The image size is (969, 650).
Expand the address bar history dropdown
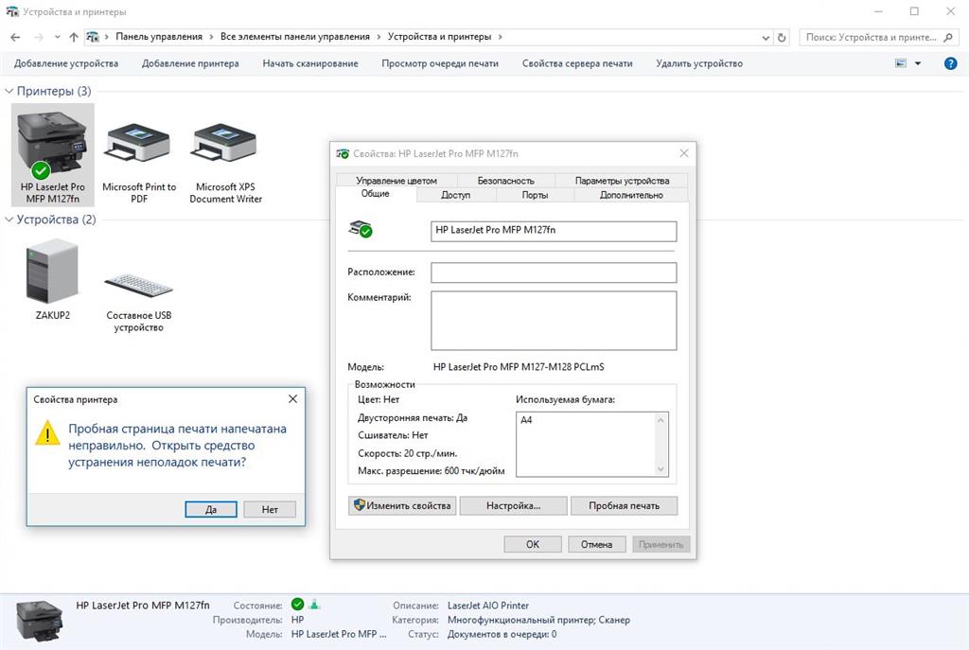[x=766, y=37]
